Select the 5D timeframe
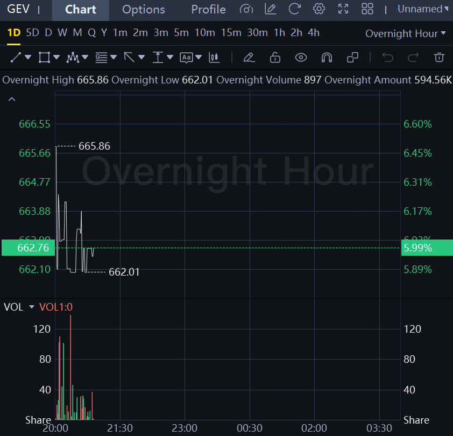The height and width of the screenshot is (436, 453). (33, 33)
